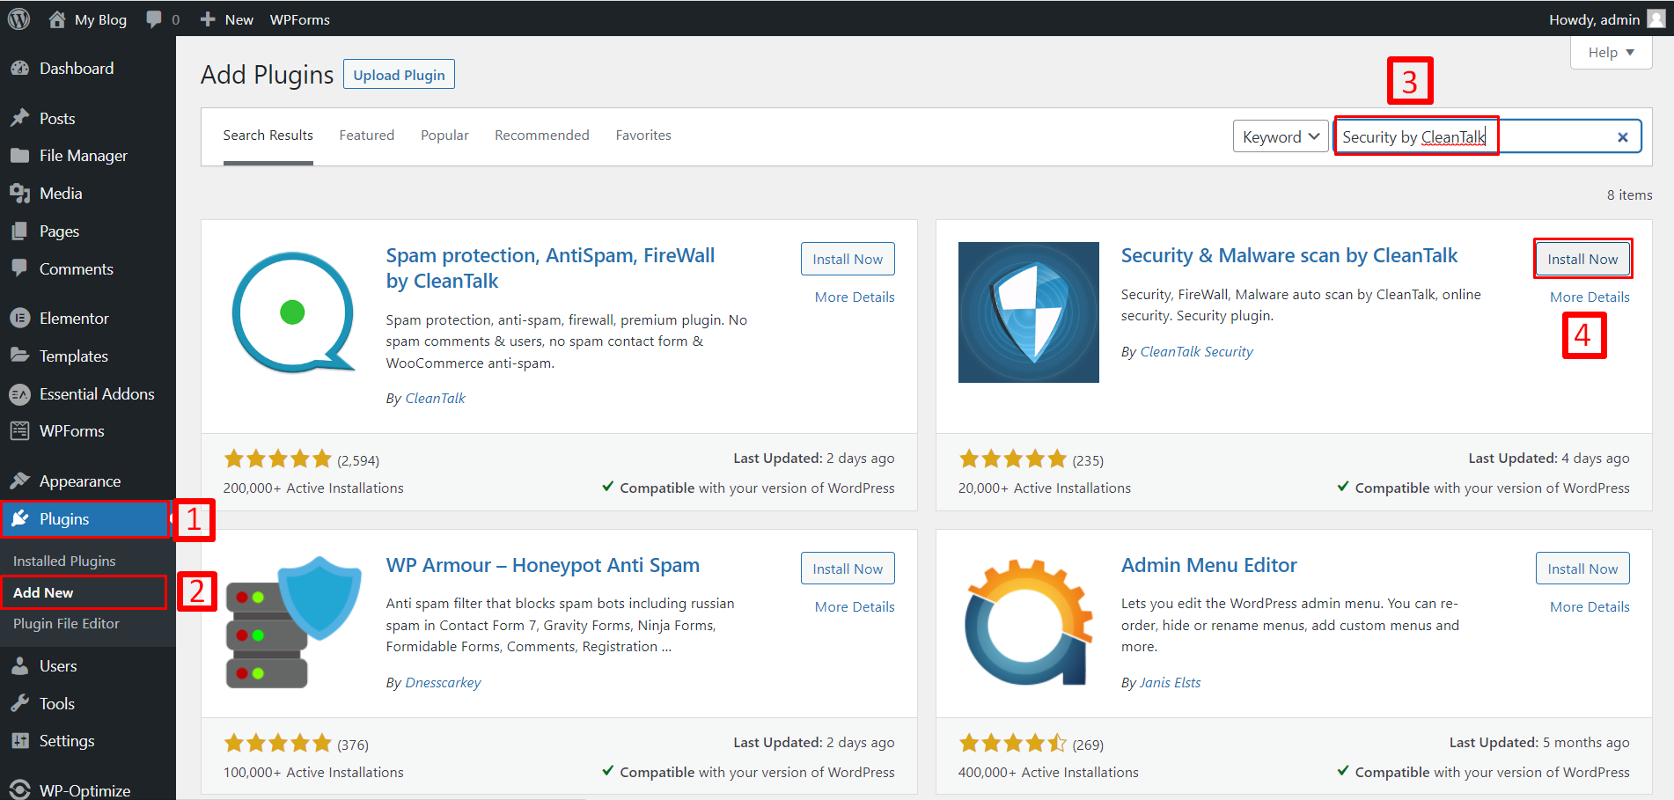
Task: Click the CleanTalk Spam protection plugin thumbnail
Action: coord(293,312)
